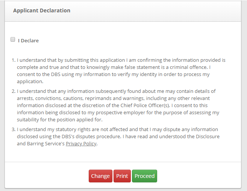Open the Privacy Policy link
Viewport: 247px width, 191px height.
tap(81, 144)
